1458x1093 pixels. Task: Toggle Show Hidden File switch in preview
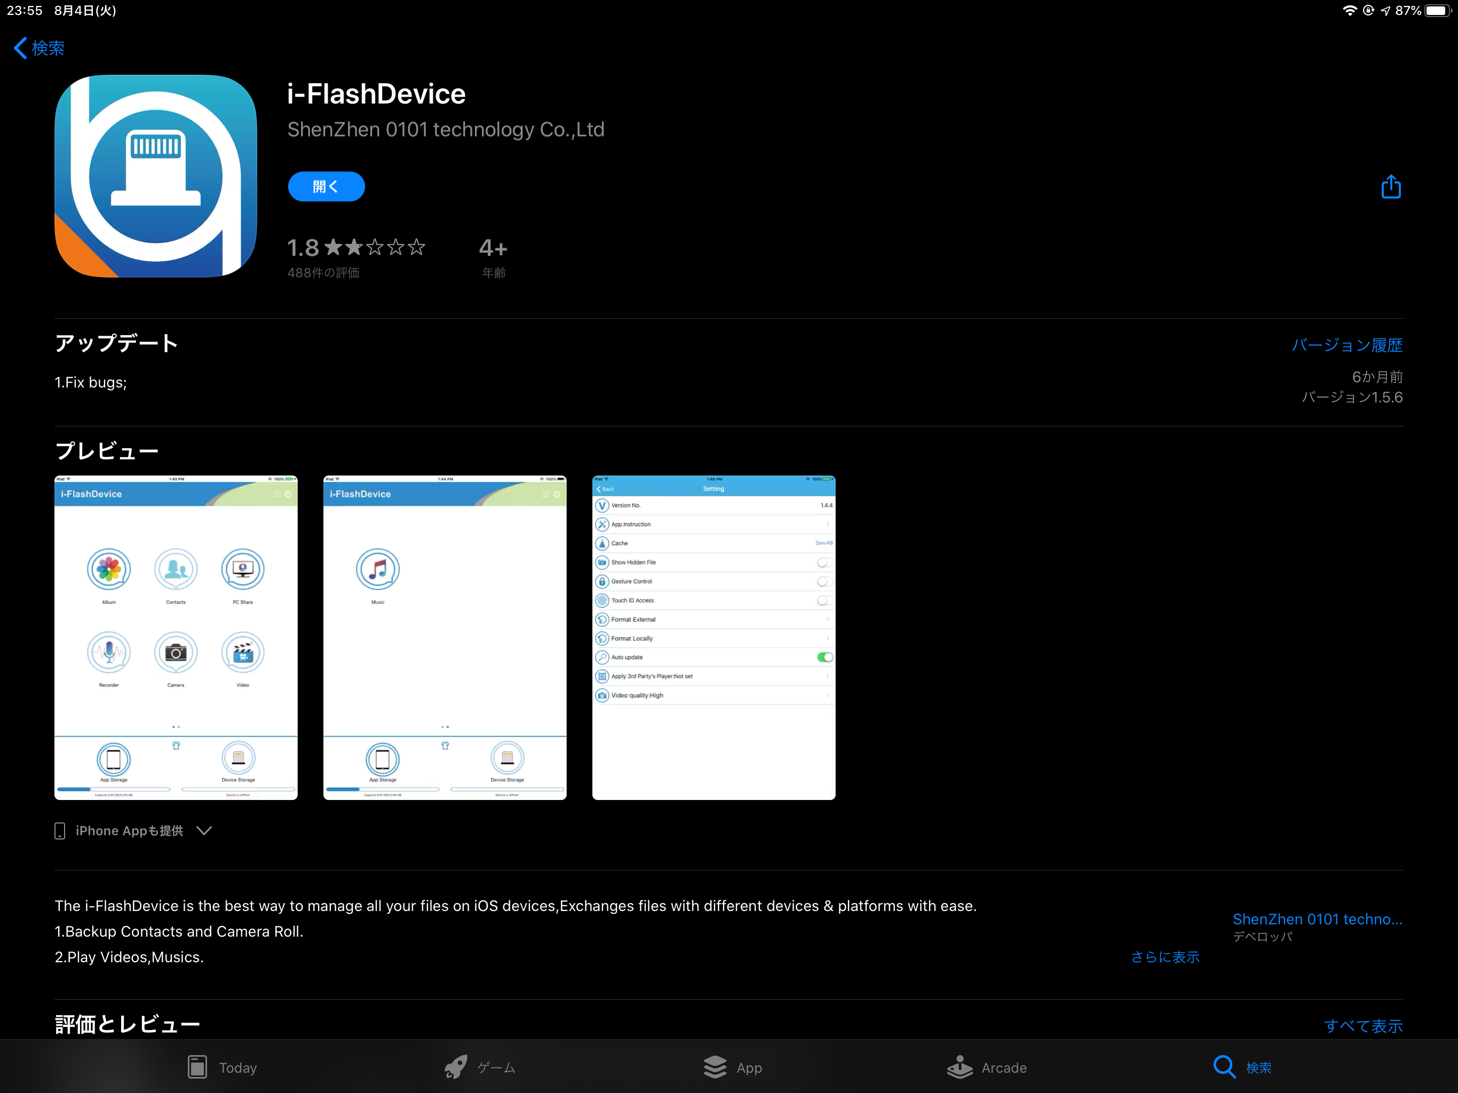(825, 563)
